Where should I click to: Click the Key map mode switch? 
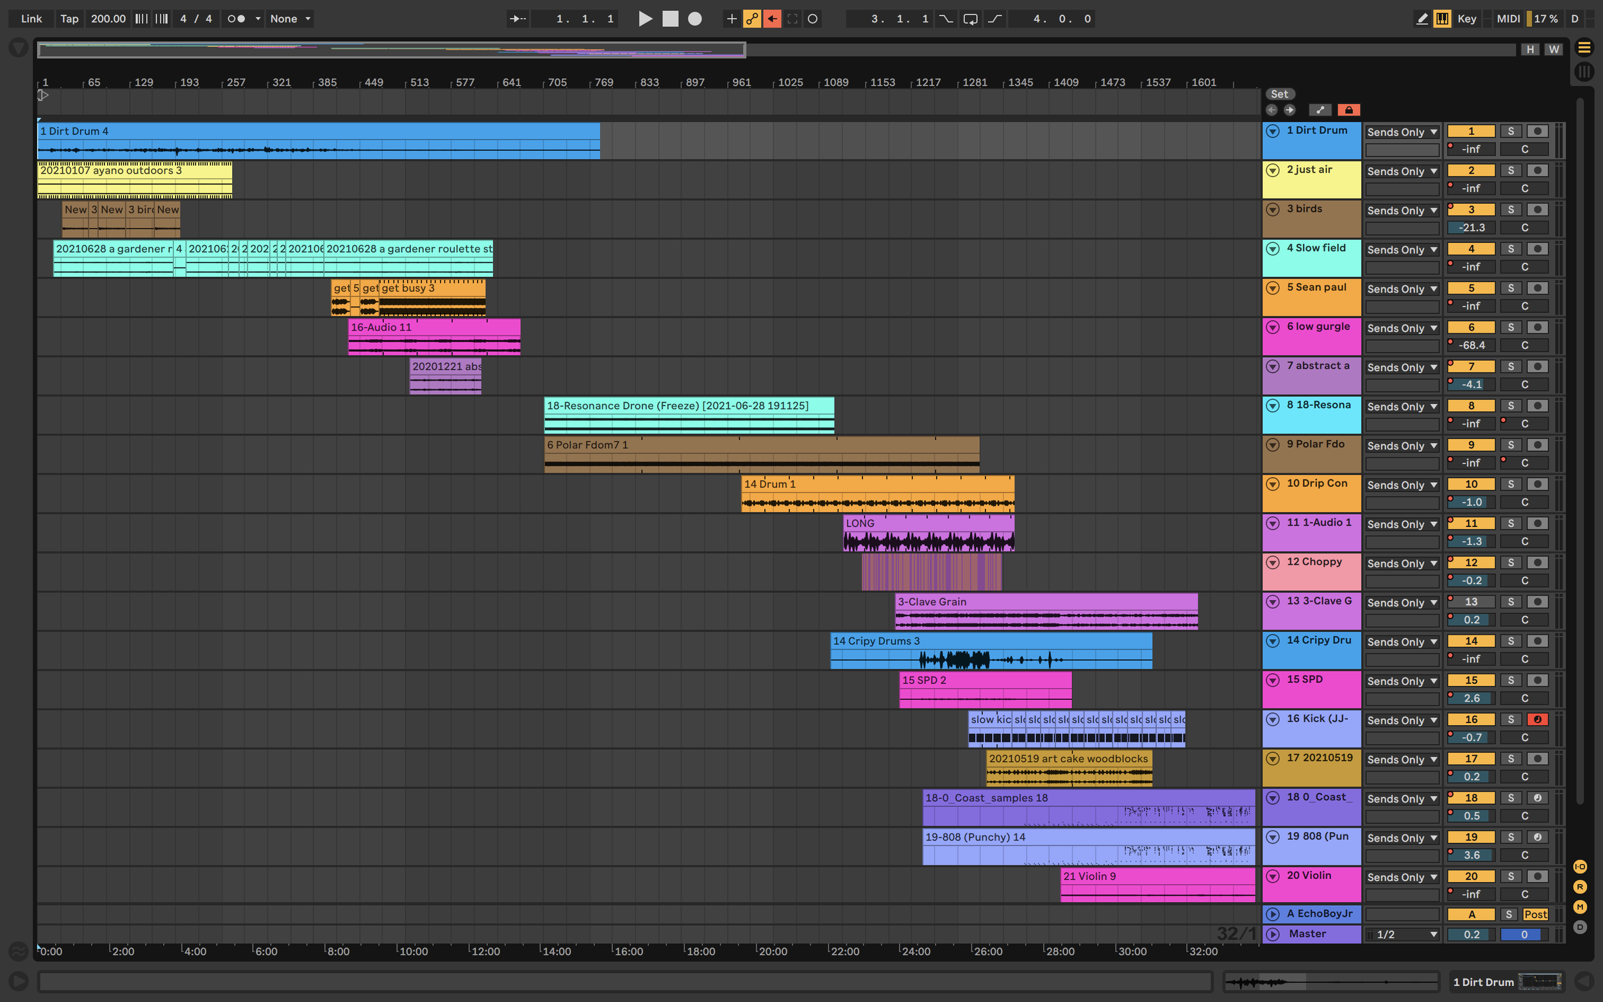pos(1466,19)
